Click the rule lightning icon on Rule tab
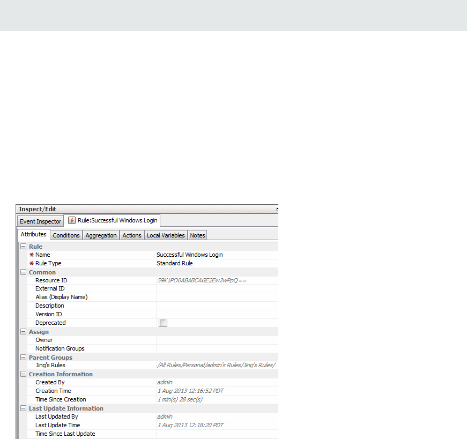 click(x=72, y=220)
